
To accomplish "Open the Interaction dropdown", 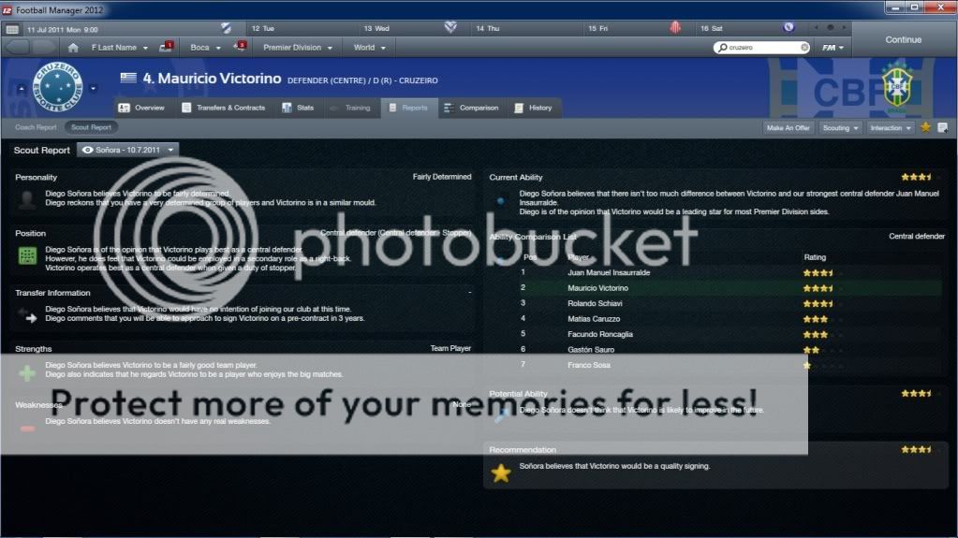I will pos(891,127).
